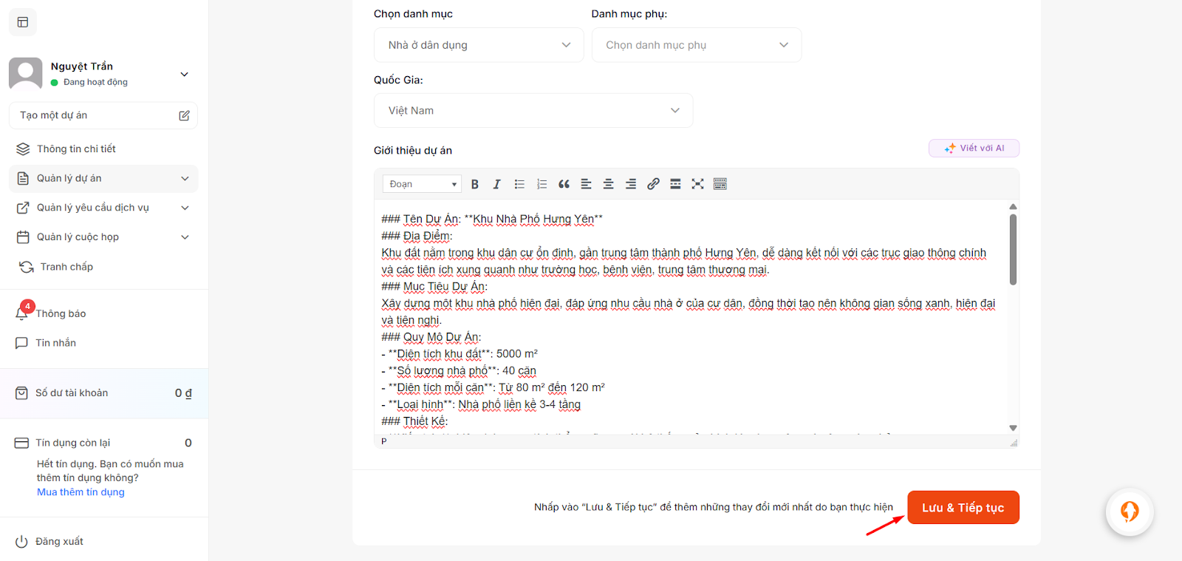Toggle the sidebar panel icon
The width and height of the screenshot is (1182, 561).
coord(23,22)
